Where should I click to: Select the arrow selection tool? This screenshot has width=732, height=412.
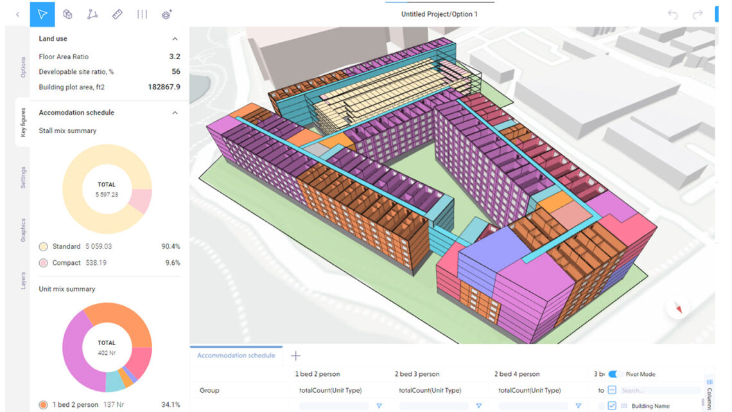coord(42,14)
